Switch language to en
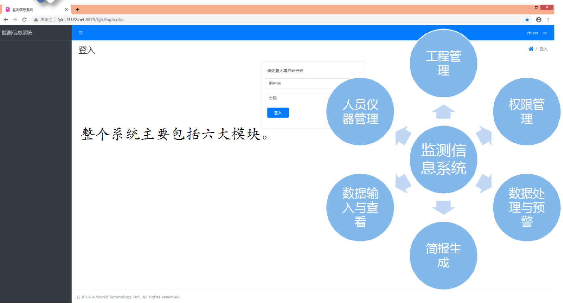Image resolution: width=563 pixels, height=303 pixels. [x=545, y=33]
